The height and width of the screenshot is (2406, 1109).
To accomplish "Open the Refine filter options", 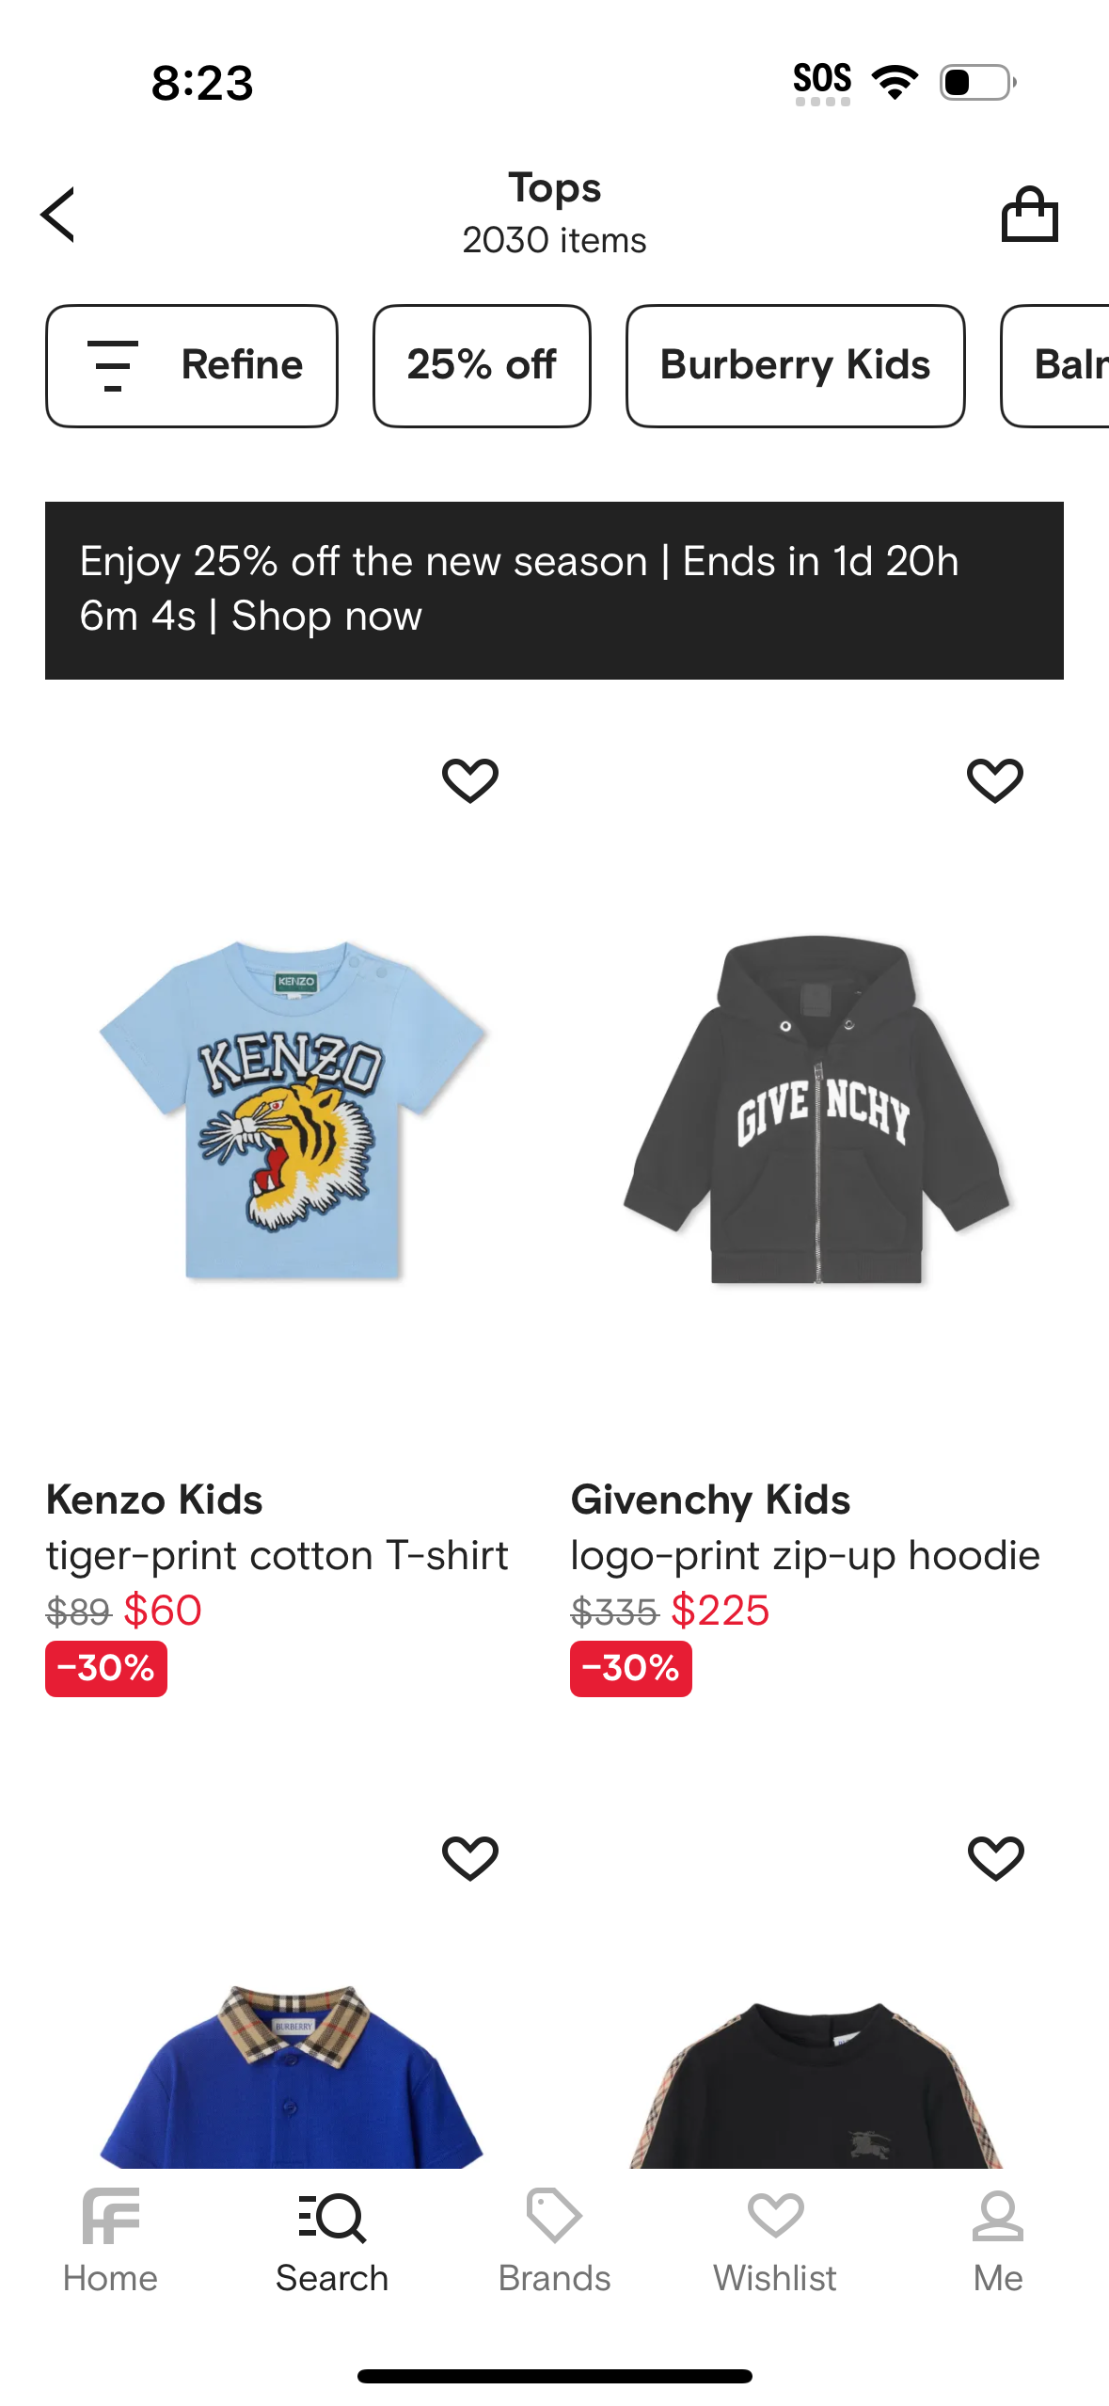I will [192, 365].
